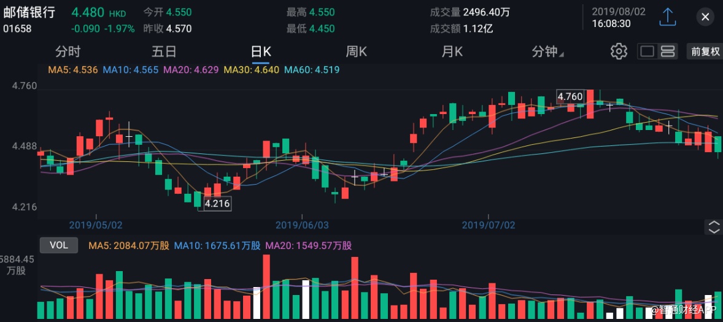Expand the indicator panel chevron arrows
723x322 pixels.
pos(714,228)
